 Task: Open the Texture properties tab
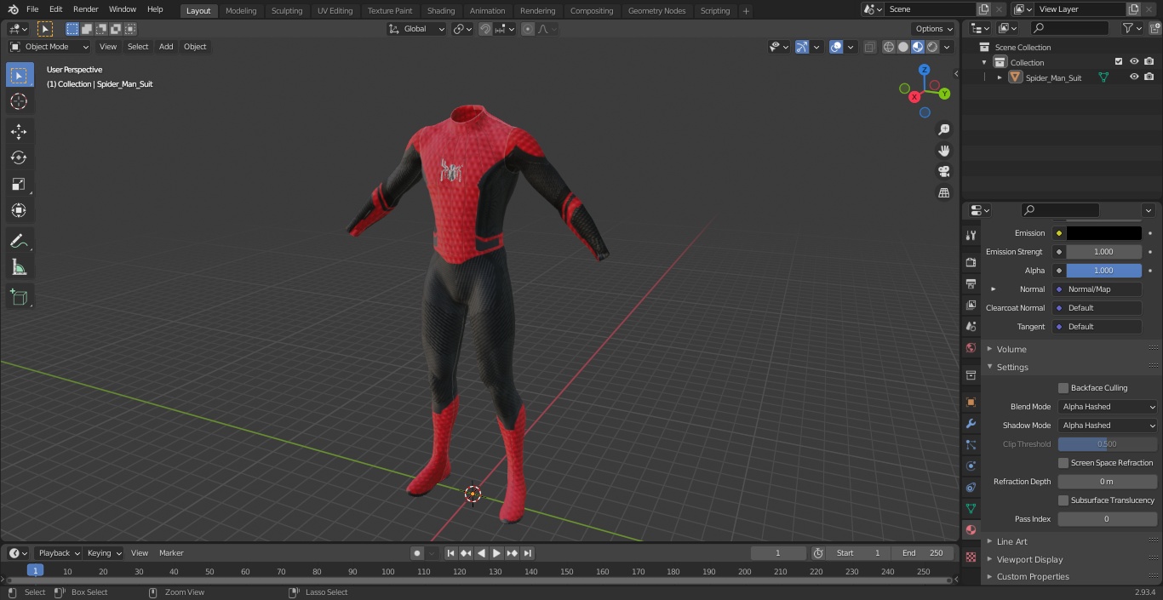[971, 557]
